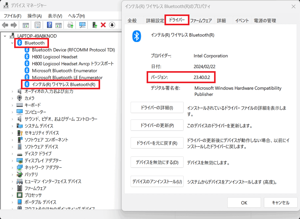The width and height of the screenshot is (300, 219).
Task: Dismiss the dialog with キャンセル
Action: [281, 203]
